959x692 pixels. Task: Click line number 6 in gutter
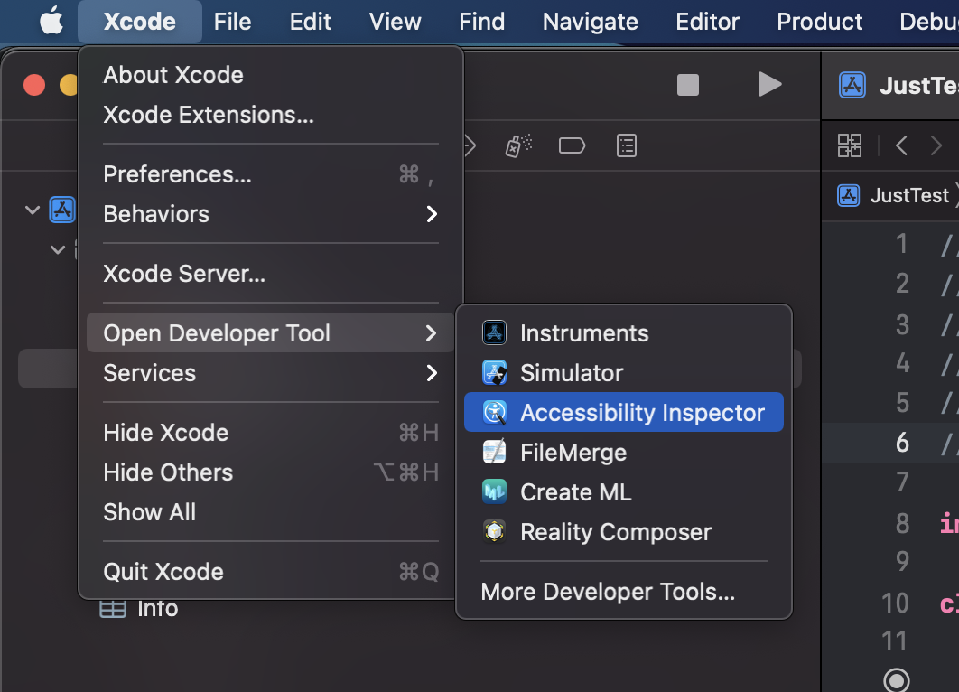click(x=902, y=443)
